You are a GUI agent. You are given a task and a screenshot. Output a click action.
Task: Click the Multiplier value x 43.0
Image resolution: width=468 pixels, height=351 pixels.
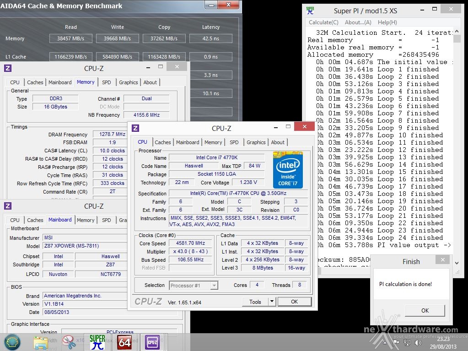190,251
